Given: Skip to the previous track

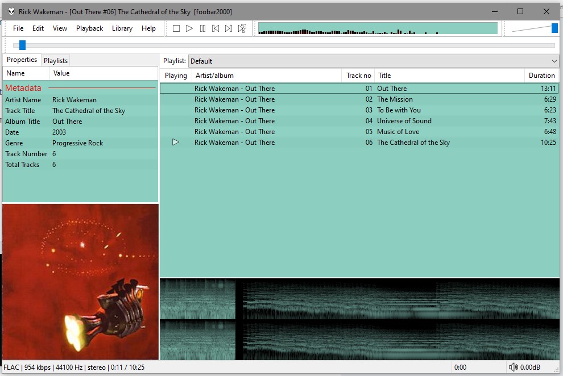Looking at the screenshot, I should [216, 28].
